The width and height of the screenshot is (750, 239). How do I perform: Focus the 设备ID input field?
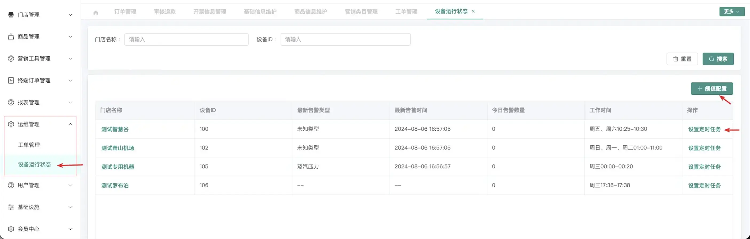tap(345, 39)
